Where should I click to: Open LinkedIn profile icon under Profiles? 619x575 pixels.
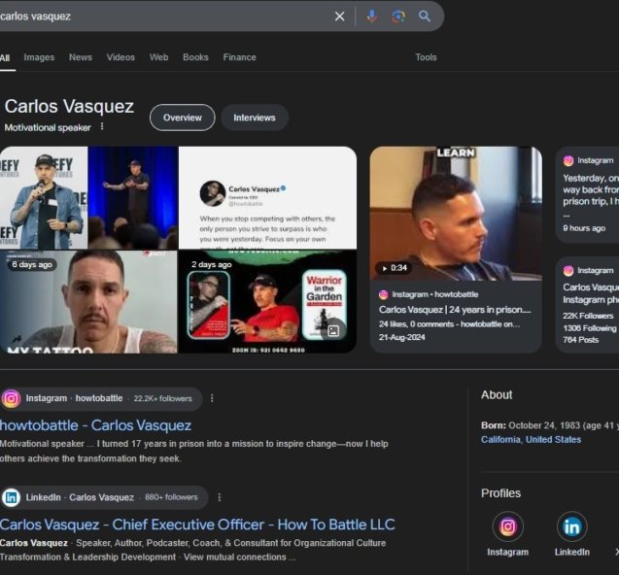[571, 527]
